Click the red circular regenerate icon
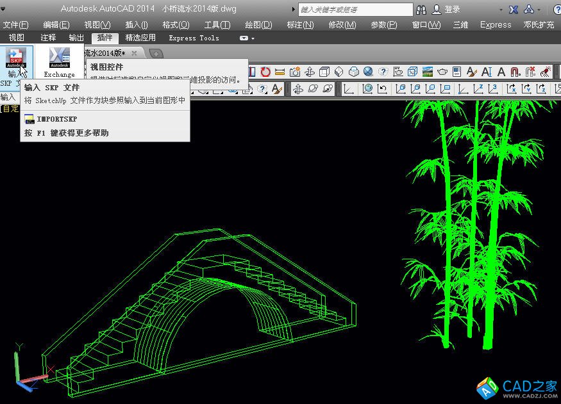 tap(265, 72)
